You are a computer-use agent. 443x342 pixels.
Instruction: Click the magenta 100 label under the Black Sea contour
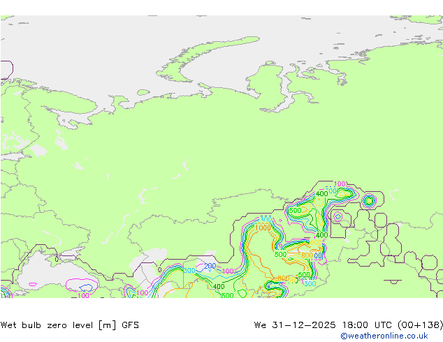83,295
